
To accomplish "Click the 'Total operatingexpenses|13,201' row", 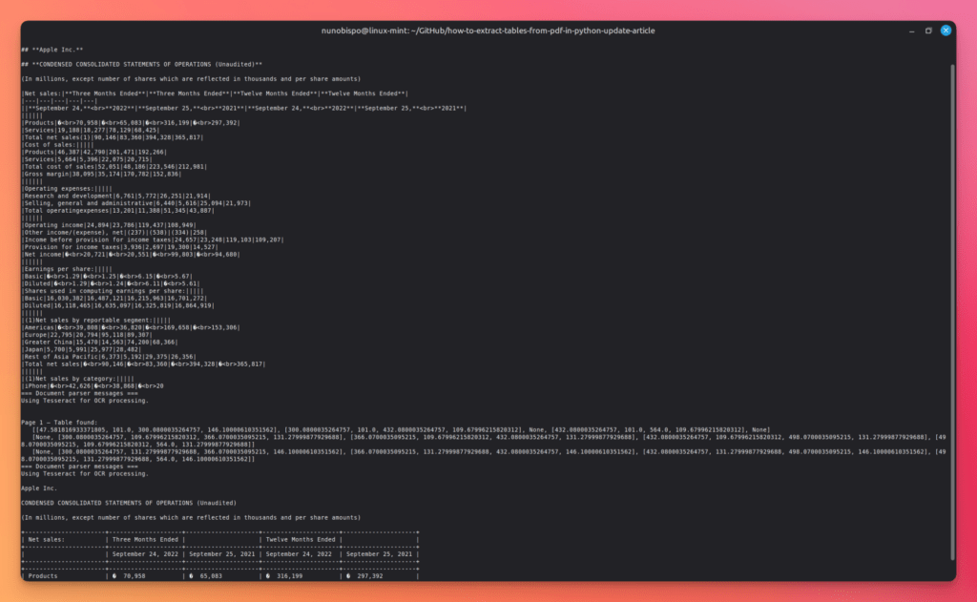I will [x=117, y=211].
